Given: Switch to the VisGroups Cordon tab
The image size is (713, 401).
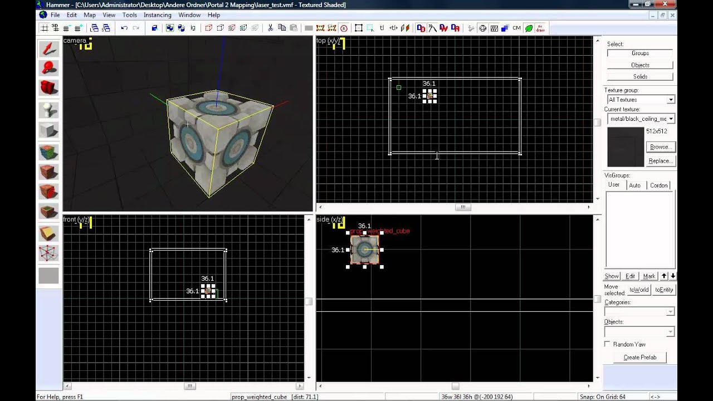Looking at the screenshot, I should point(658,185).
